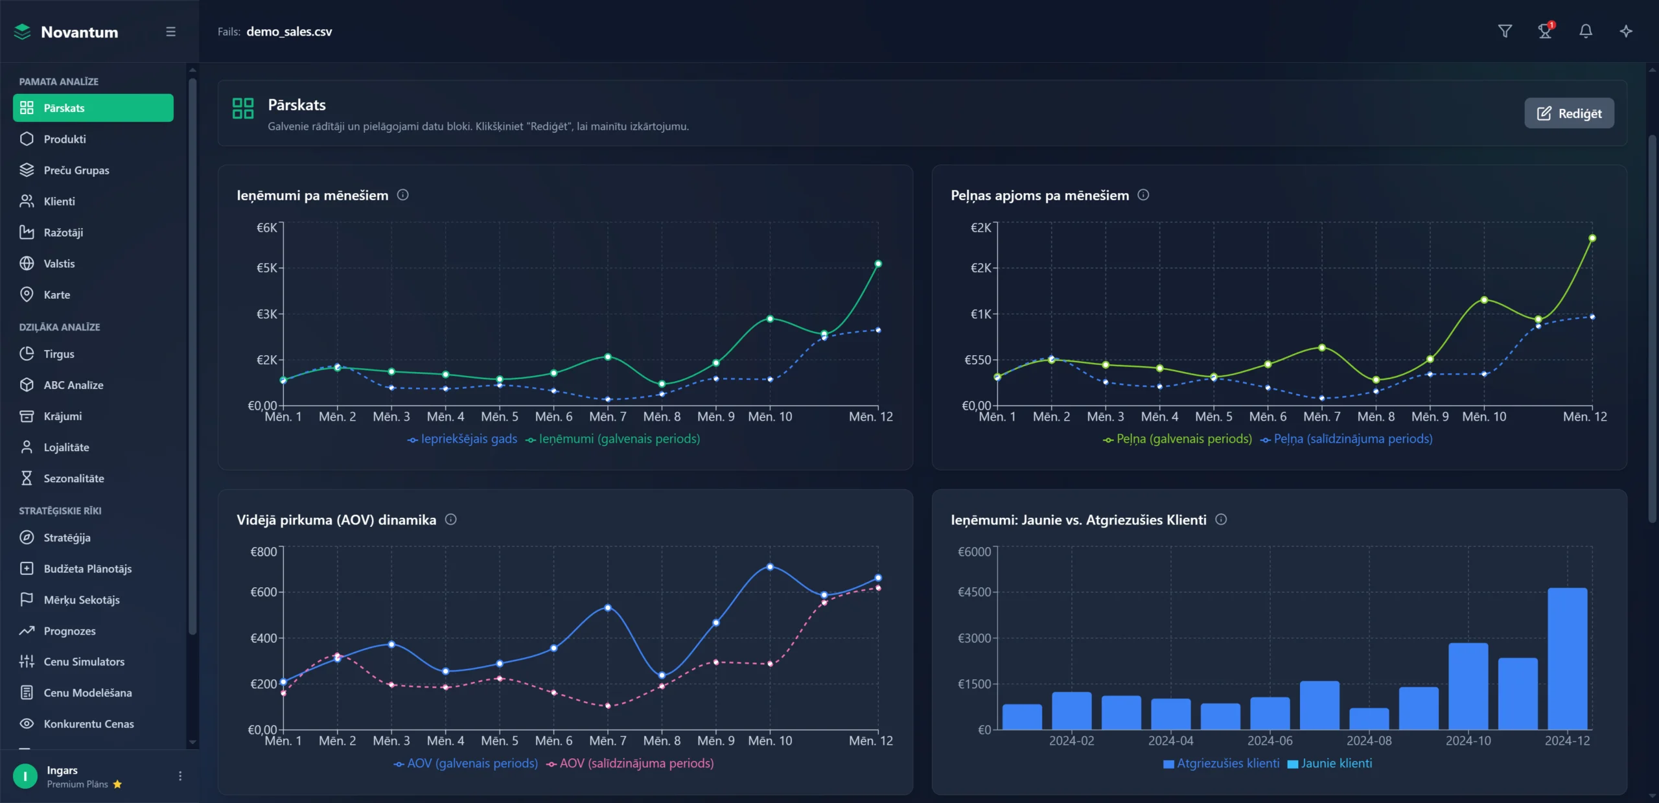Show info for AOV dinamika chart
The image size is (1659, 803).
point(451,520)
